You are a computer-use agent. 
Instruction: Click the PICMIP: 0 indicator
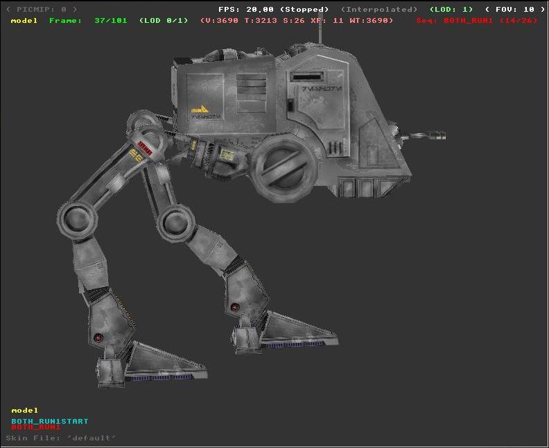pos(42,10)
